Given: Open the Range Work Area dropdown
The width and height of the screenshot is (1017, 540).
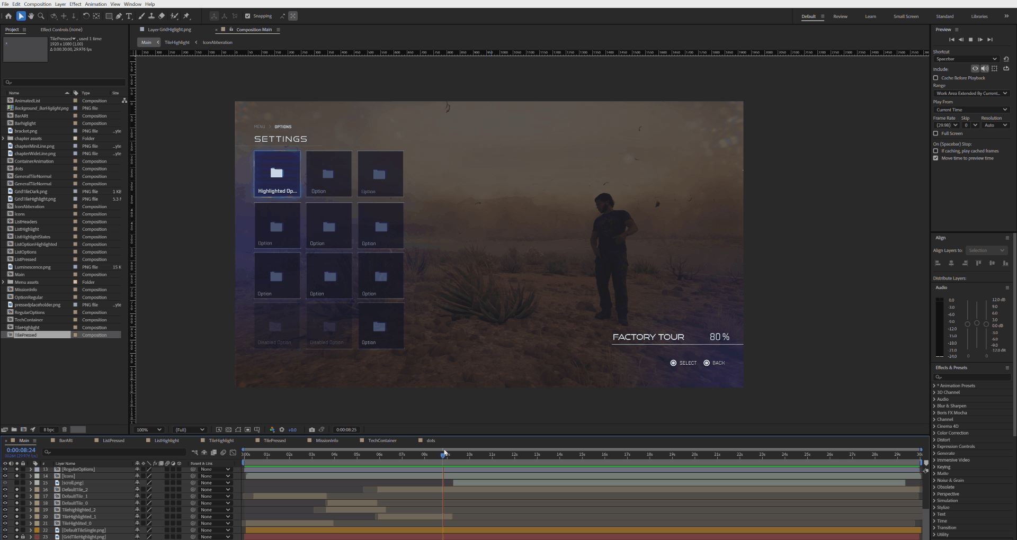Looking at the screenshot, I should [971, 93].
